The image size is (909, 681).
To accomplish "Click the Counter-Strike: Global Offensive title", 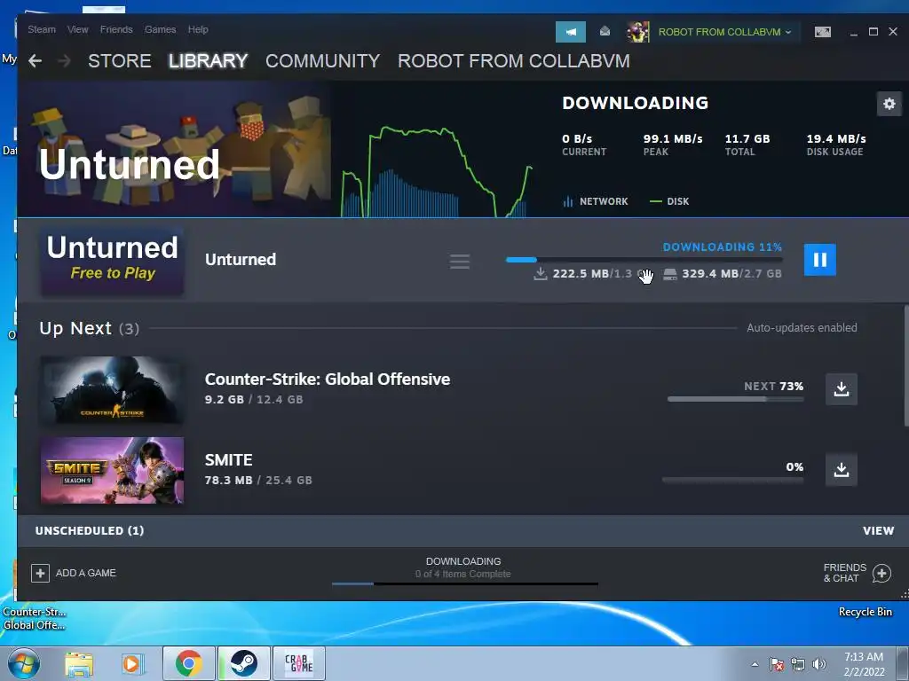I will [x=327, y=380].
